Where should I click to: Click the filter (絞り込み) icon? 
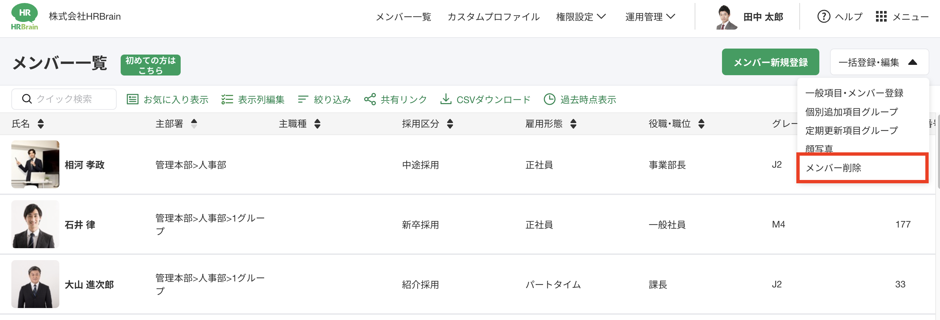303,99
